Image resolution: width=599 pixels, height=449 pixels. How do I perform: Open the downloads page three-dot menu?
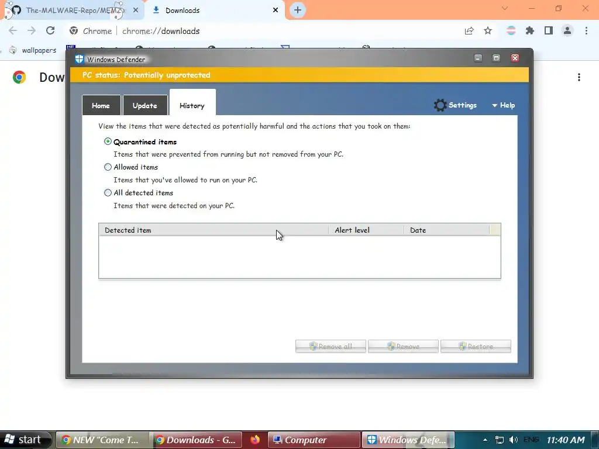pyautogui.click(x=579, y=78)
